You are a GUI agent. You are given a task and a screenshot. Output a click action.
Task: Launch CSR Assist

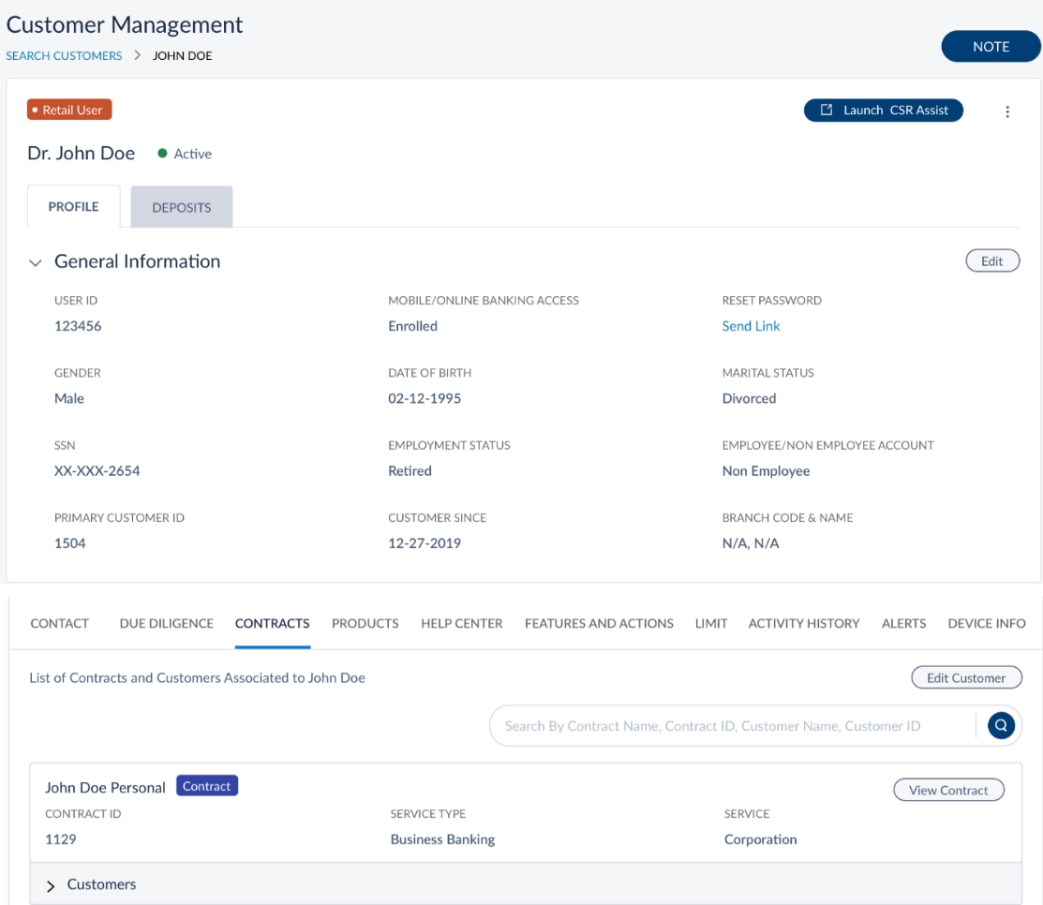point(883,111)
